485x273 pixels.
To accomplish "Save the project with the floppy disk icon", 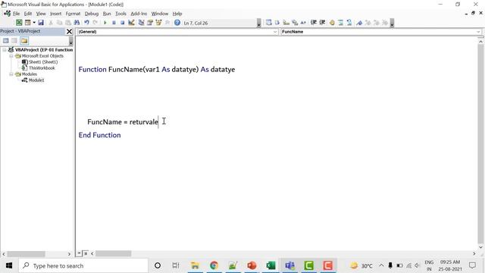I will [x=41, y=23].
